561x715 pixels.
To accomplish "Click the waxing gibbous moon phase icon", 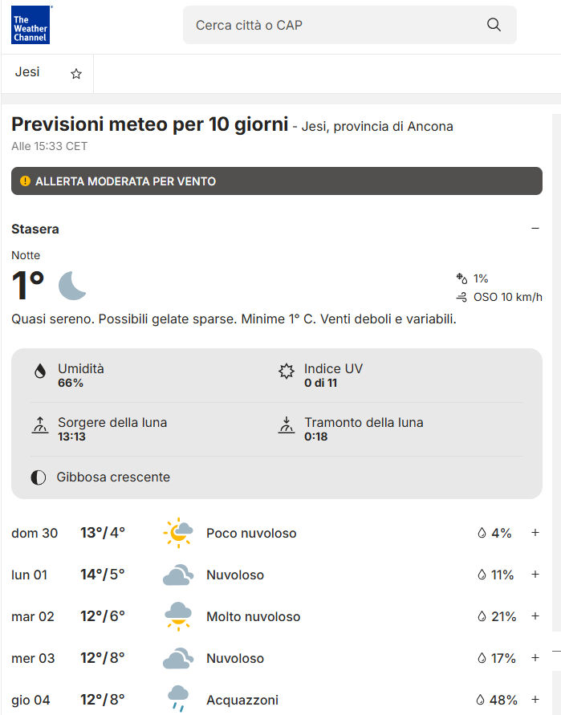I will click(39, 477).
